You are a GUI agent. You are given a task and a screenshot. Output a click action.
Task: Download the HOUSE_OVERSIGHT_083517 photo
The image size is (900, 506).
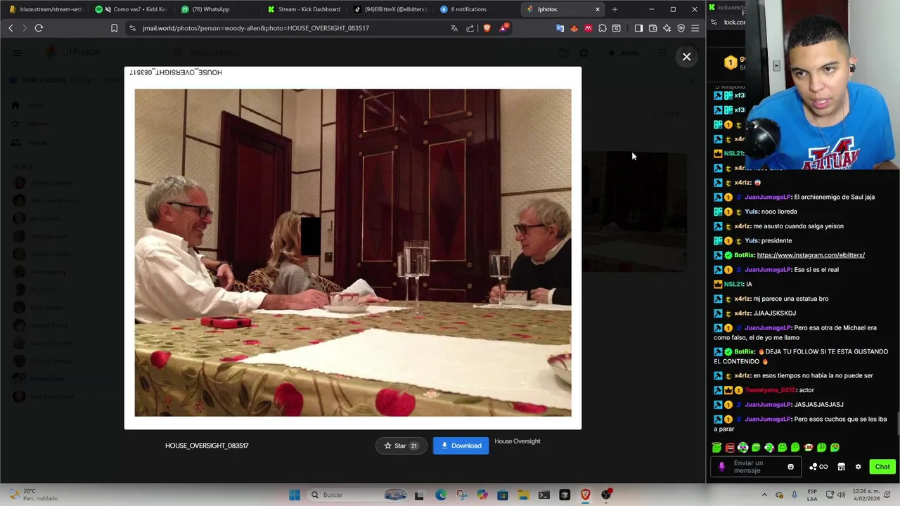coord(461,446)
